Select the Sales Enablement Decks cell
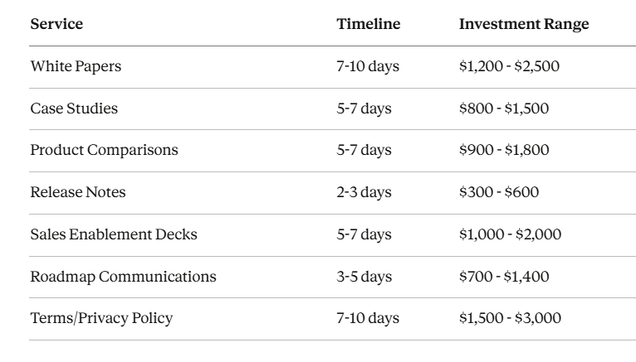Viewport: 636px width, 362px height. (x=114, y=234)
